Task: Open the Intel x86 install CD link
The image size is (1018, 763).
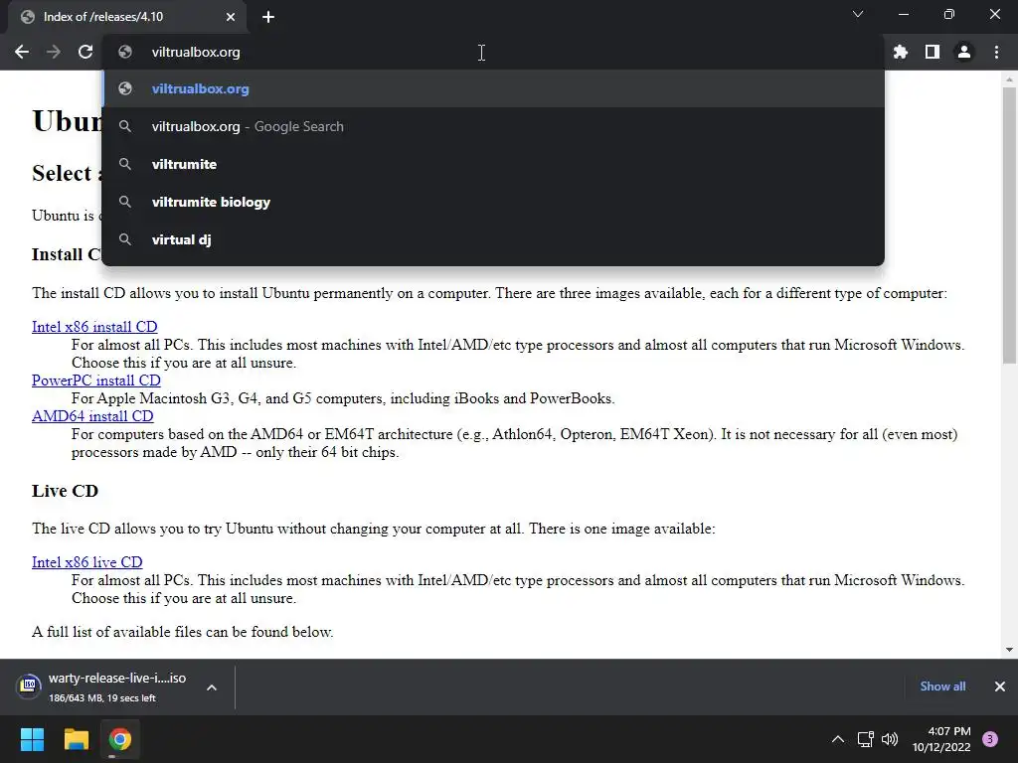Action: click(94, 327)
